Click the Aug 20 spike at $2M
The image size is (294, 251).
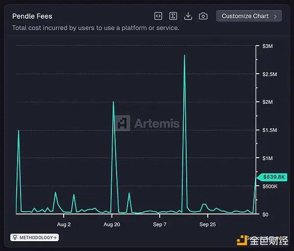click(x=113, y=102)
